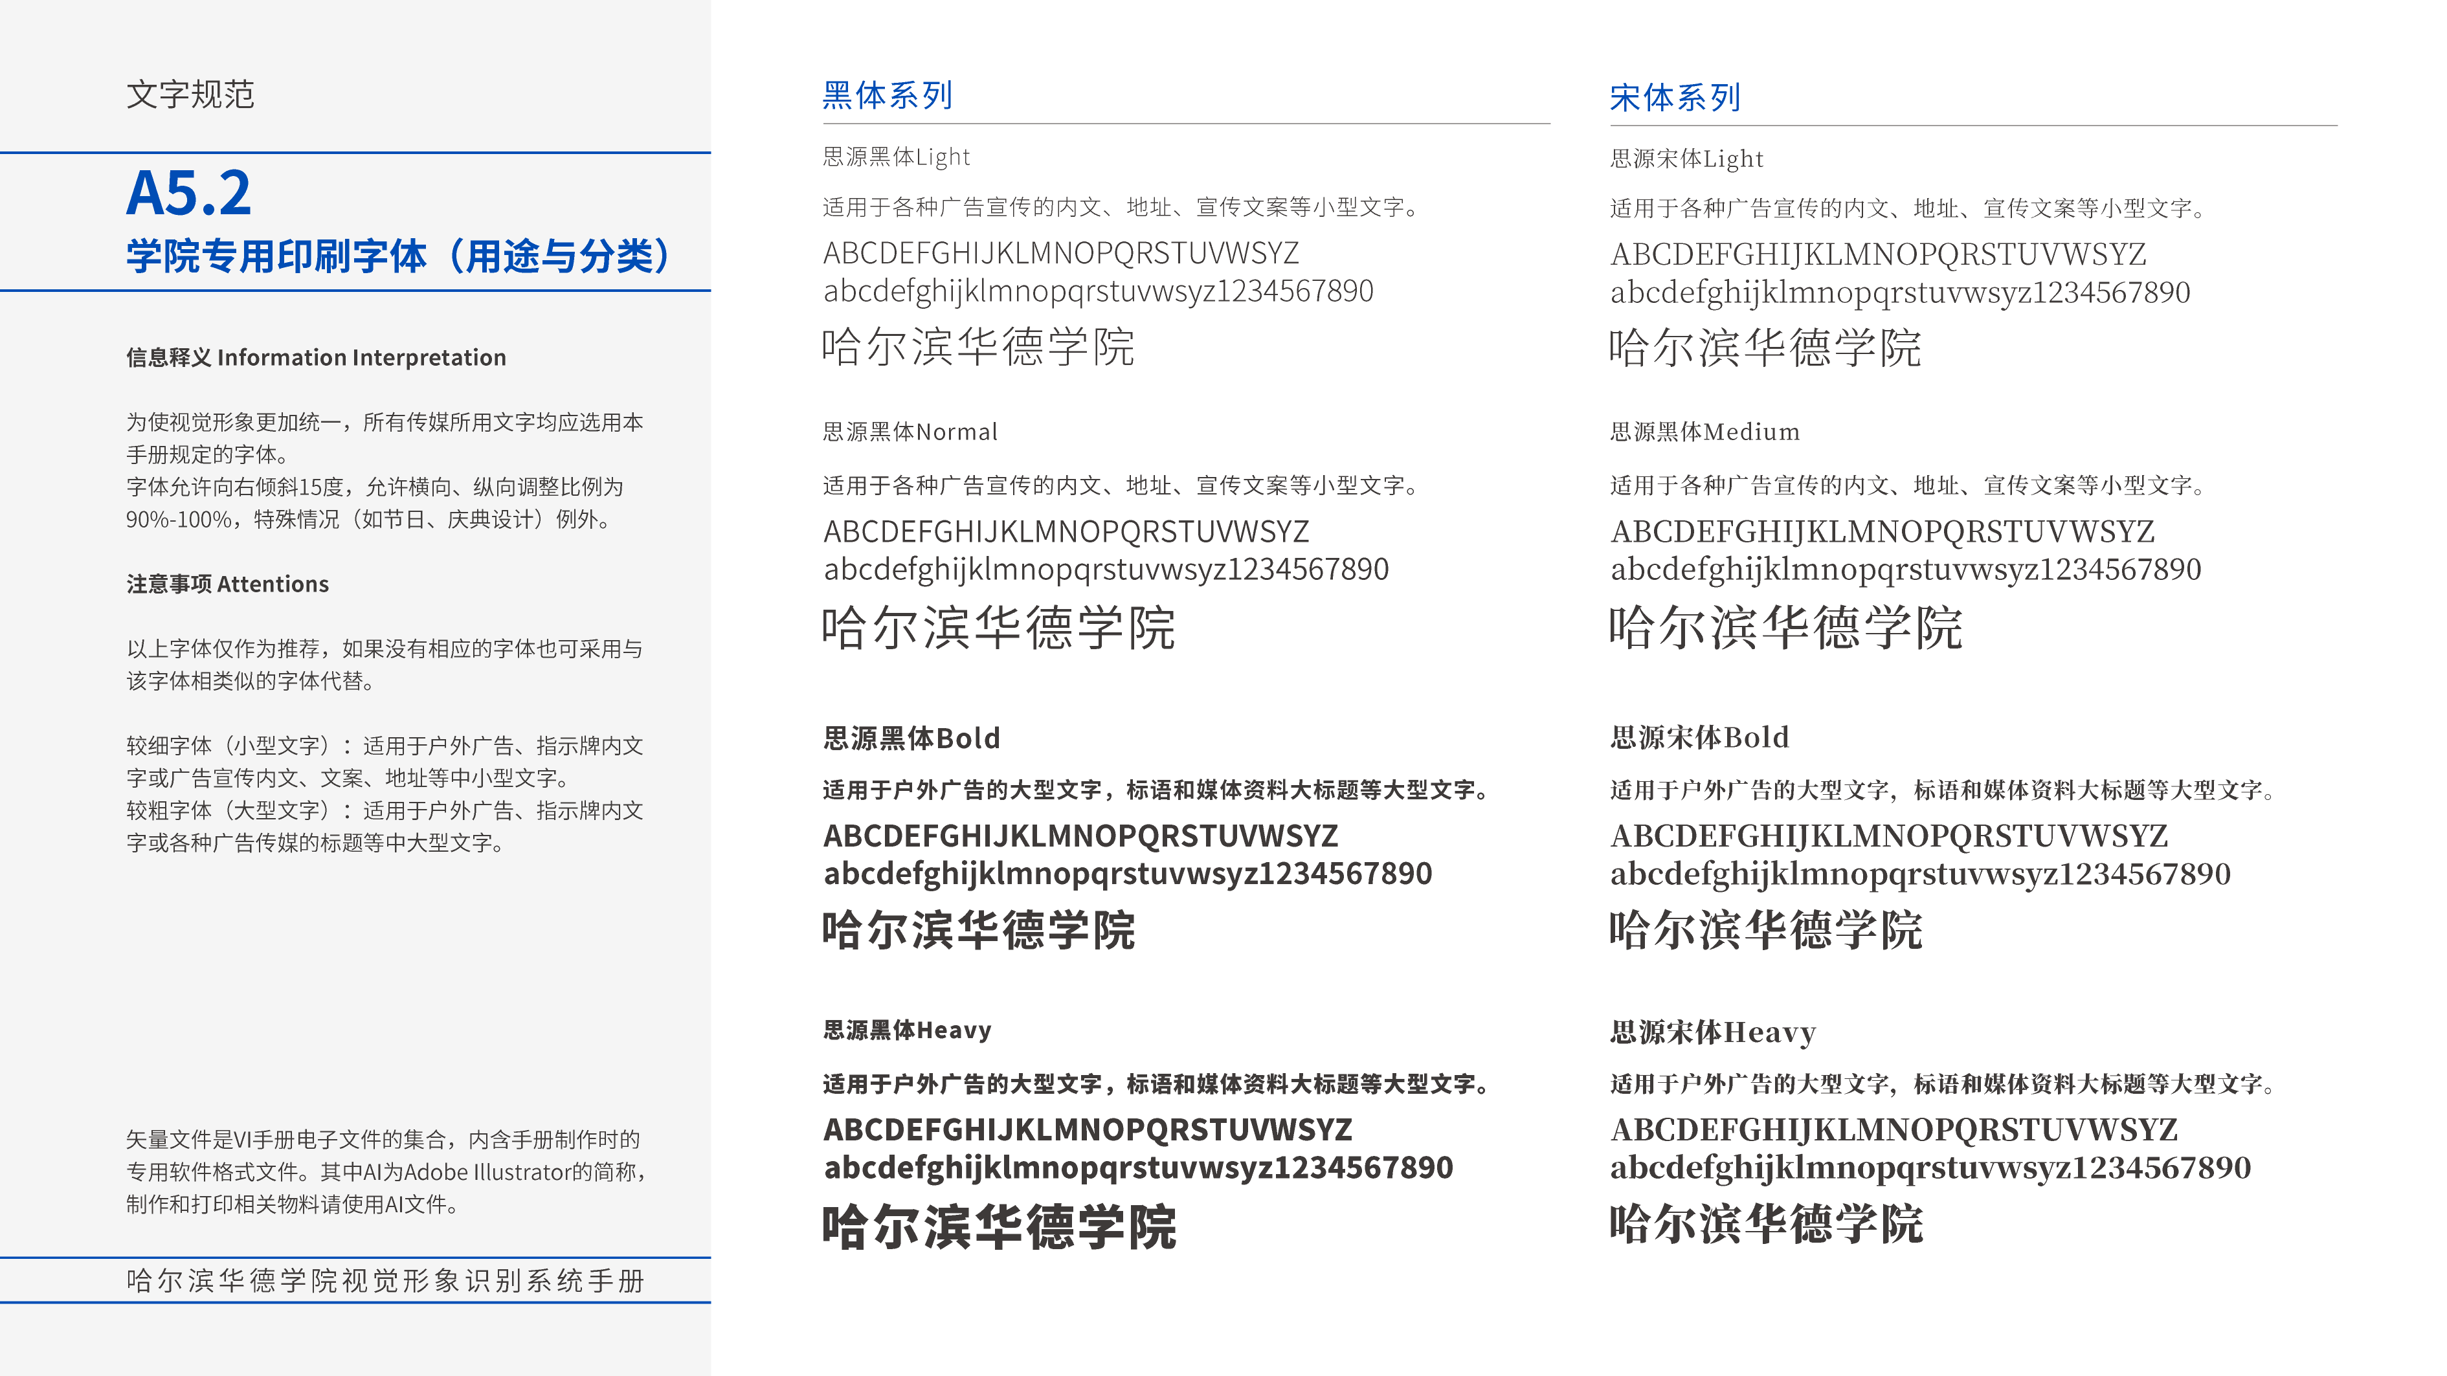The width and height of the screenshot is (2447, 1376).
Task: Click the 哈尔滨华德学院 sample under 思源宋体Bold
Action: (1766, 929)
